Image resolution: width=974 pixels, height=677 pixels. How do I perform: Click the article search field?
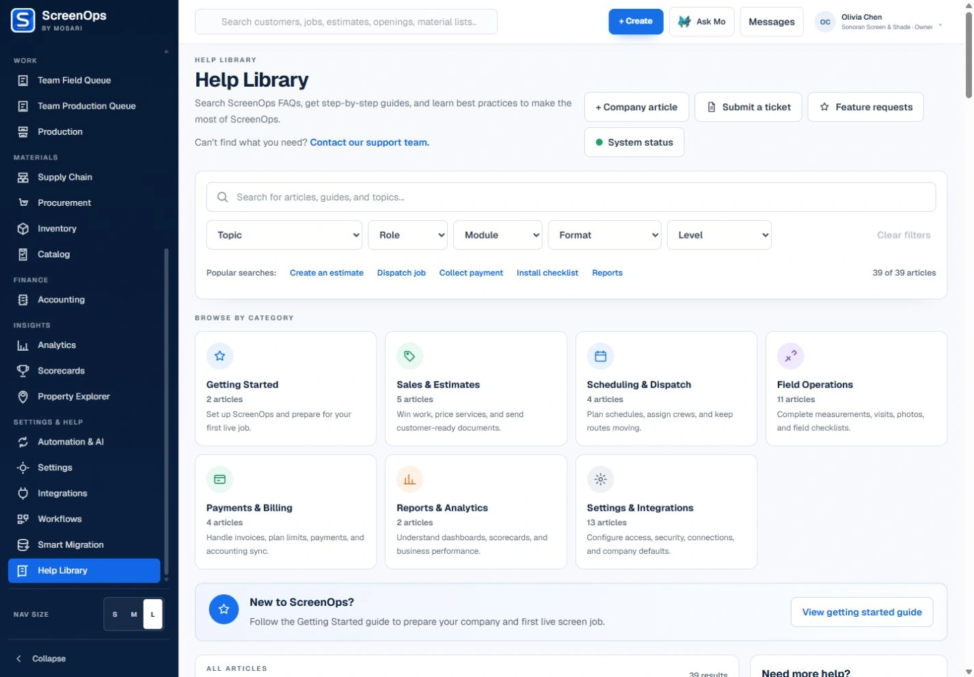click(x=571, y=197)
